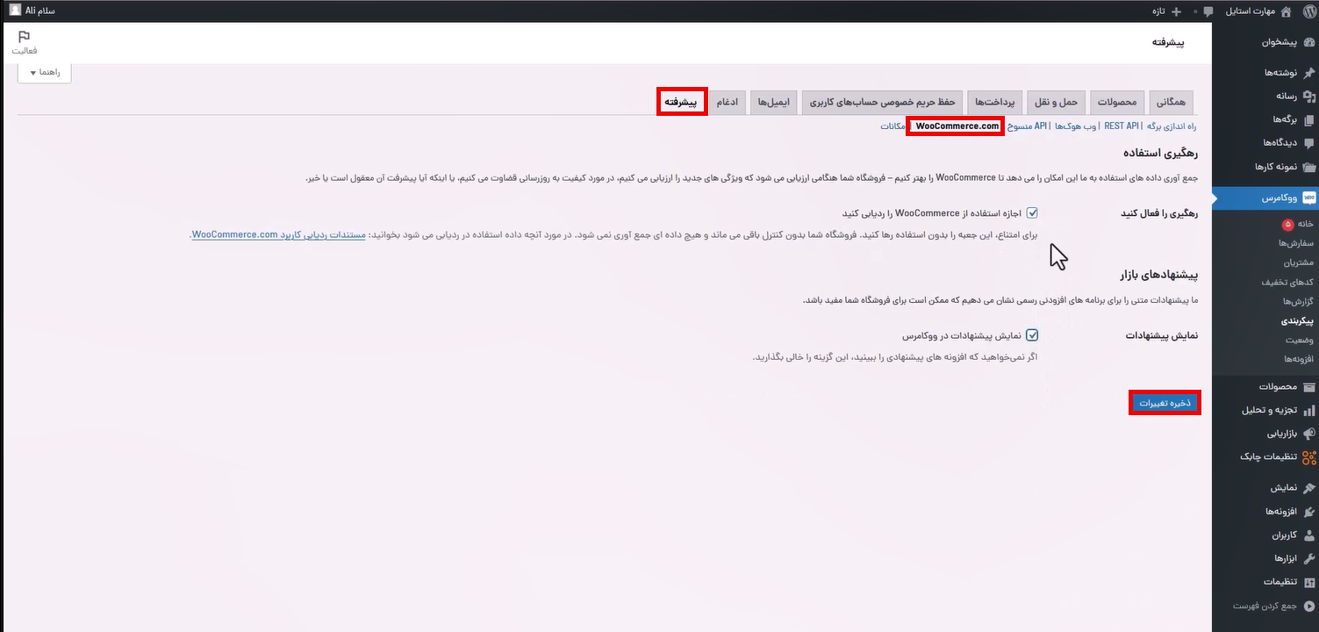Open the Products (محصولات) menu icon

(x=1310, y=386)
